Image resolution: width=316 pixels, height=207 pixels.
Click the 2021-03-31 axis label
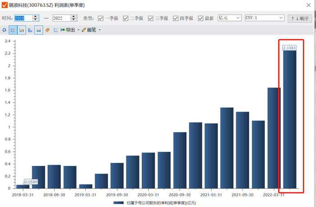tap(211, 195)
